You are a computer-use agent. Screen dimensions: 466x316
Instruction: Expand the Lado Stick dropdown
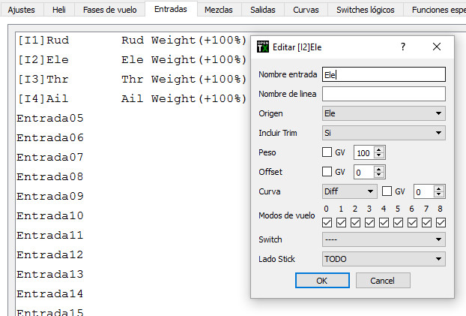coord(383,259)
